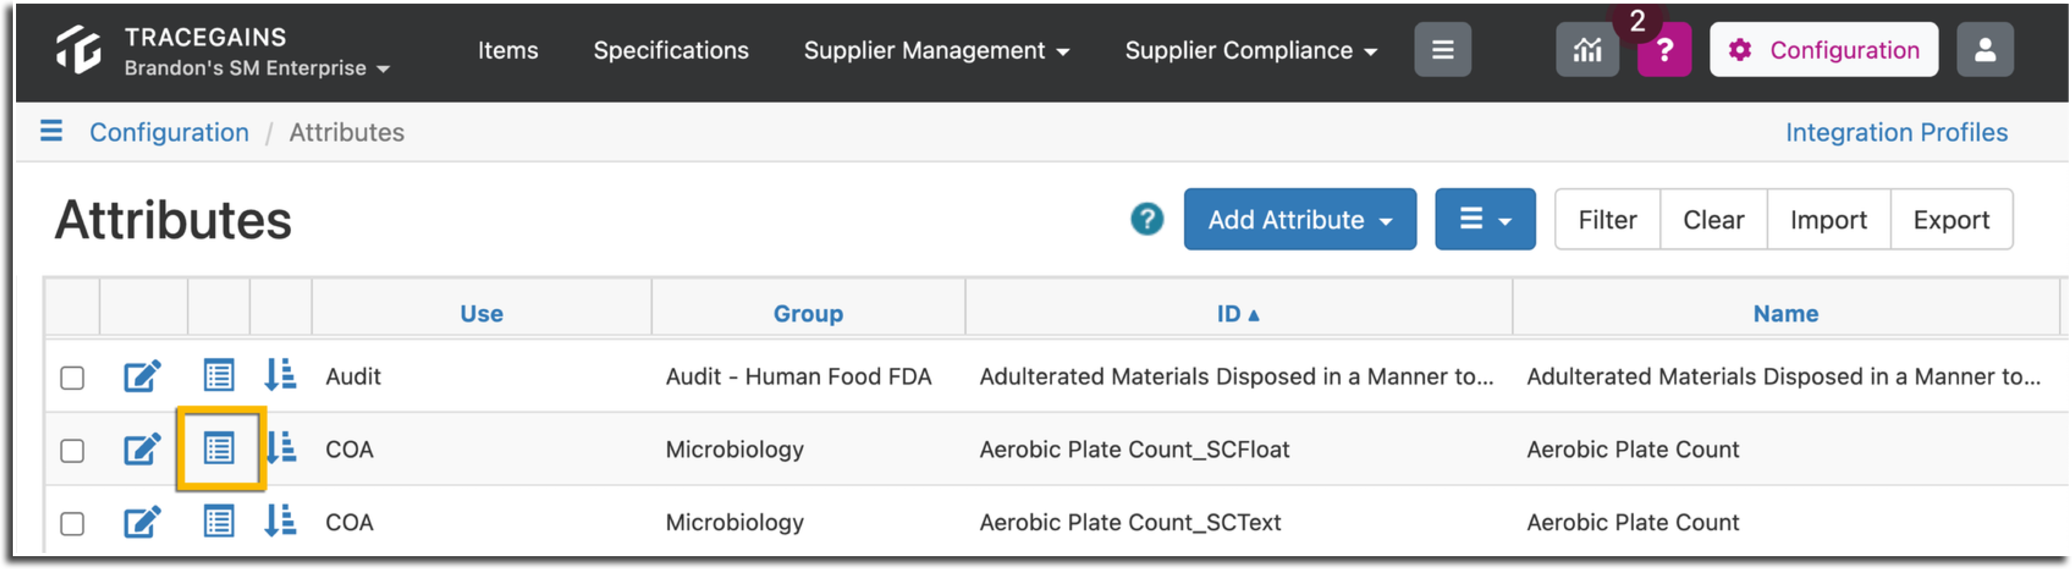
Task: Click the Export button
Action: (1951, 220)
